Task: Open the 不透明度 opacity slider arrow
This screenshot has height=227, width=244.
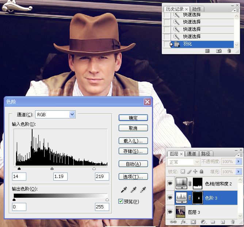Action: [x=239, y=162]
